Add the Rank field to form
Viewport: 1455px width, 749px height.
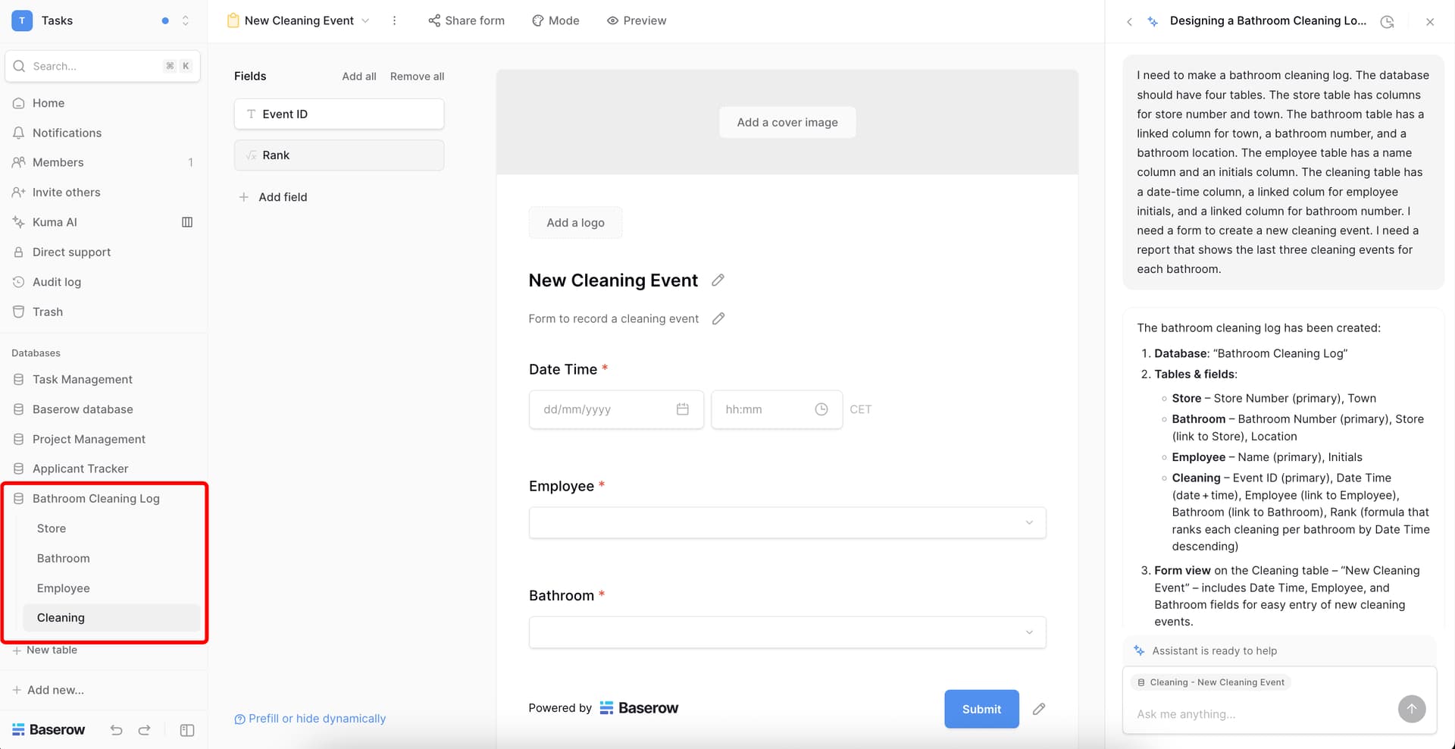coord(339,155)
